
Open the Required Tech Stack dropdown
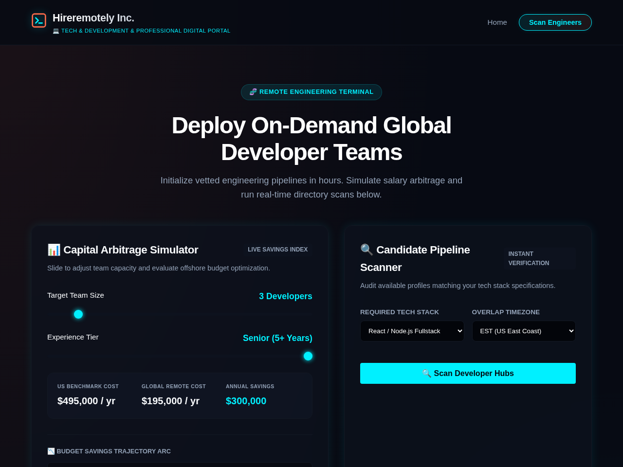412,331
